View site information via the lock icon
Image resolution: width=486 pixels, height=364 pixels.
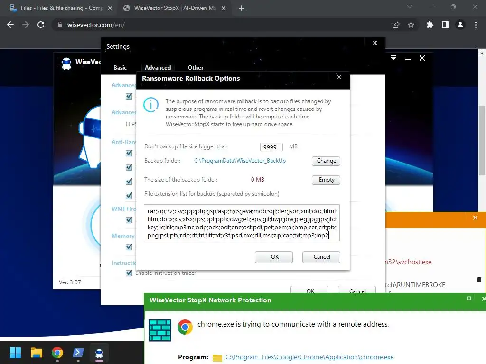[59, 25]
